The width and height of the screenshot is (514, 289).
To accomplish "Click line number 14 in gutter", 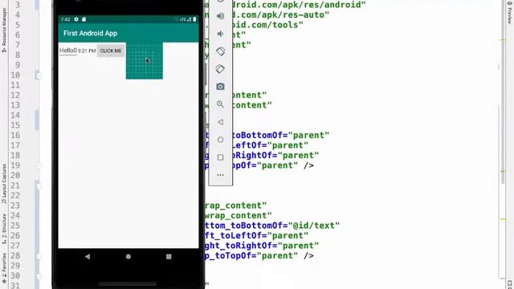I will (x=15, y=116).
